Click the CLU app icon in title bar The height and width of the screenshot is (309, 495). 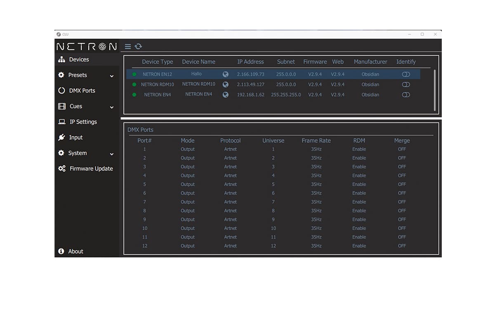tap(59, 34)
